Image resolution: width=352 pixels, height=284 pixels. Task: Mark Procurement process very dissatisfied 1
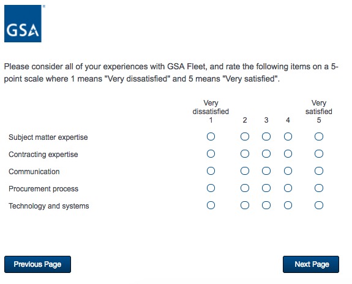coord(211,188)
